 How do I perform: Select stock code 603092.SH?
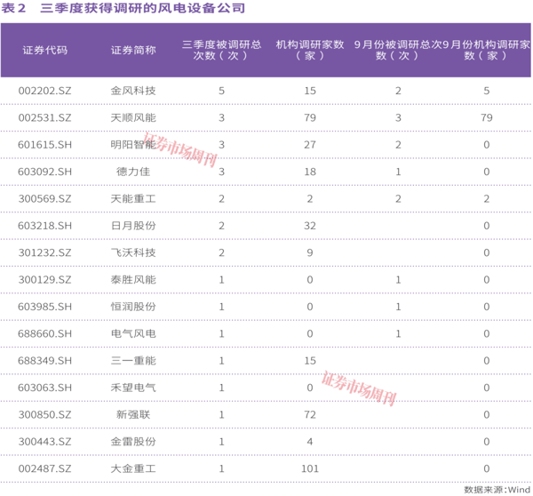tap(45, 172)
